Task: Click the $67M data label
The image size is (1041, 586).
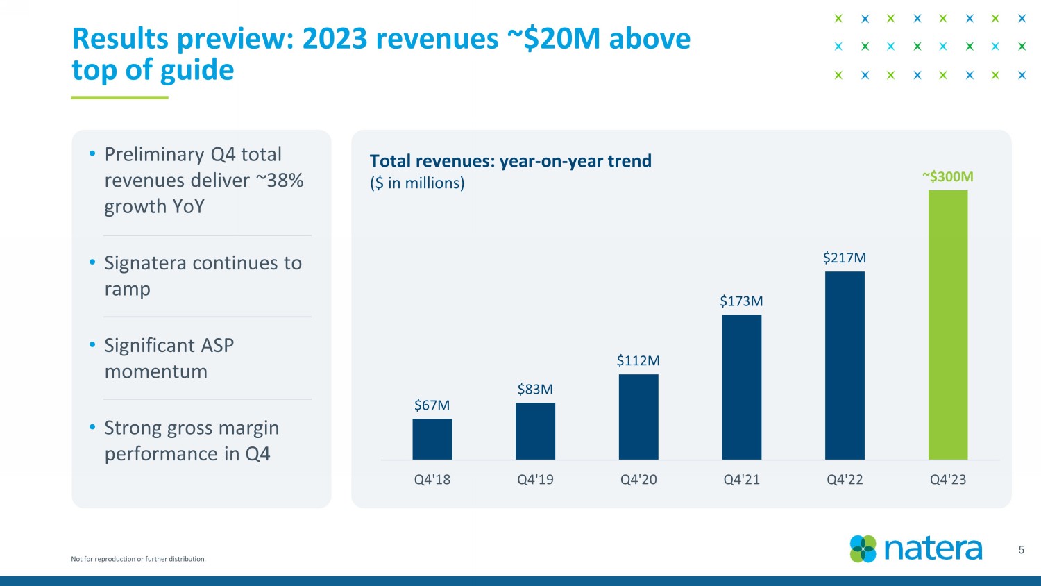Action: click(x=432, y=405)
